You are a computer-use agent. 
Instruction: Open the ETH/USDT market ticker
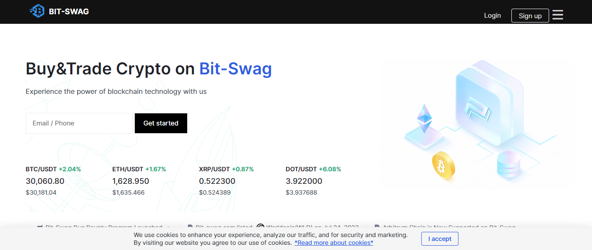point(128,169)
